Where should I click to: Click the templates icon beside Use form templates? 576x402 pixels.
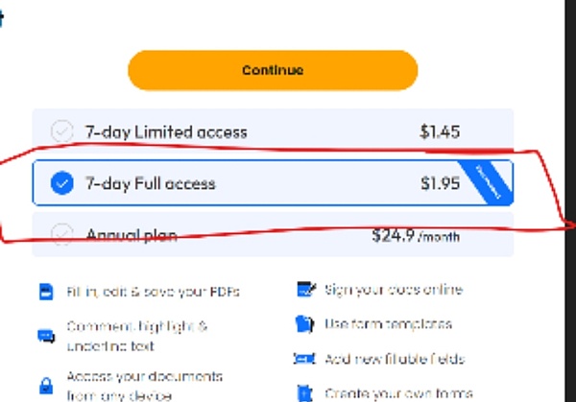(306, 324)
